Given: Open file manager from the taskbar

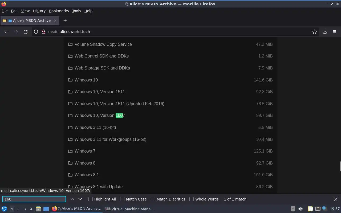Looking at the screenshot, I should (38, 209).
